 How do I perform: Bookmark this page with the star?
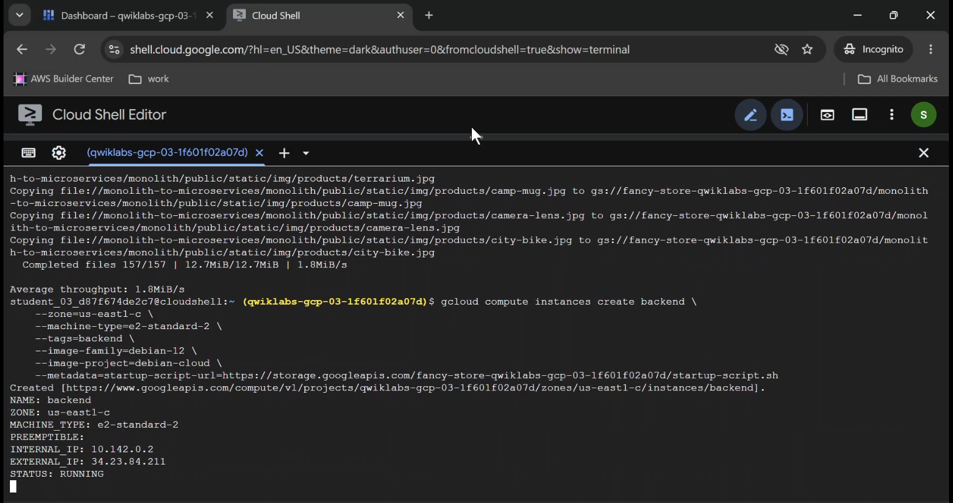pyautogui.click(x=808, y=50)
